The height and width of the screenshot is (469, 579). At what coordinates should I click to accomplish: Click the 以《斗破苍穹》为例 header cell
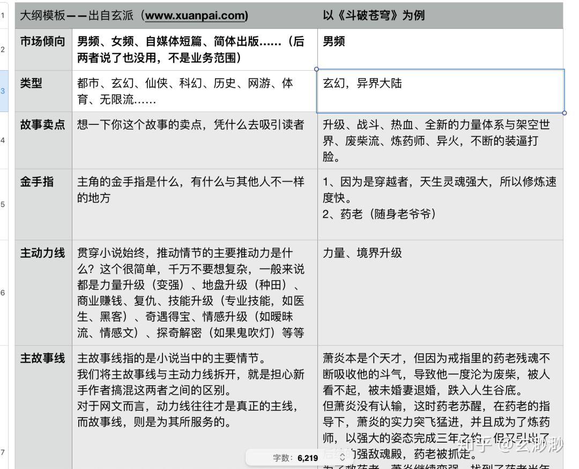[x=440, y=16]
